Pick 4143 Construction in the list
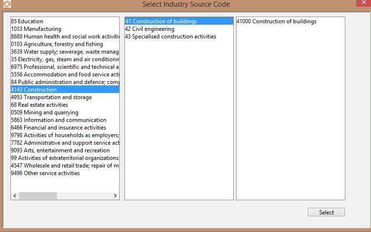 tap(34, 90)
